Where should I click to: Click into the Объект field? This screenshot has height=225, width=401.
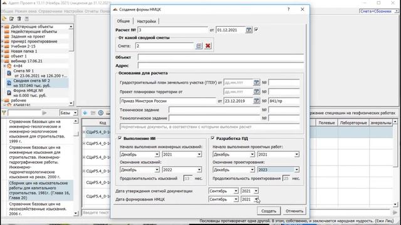click(x=221, y=57)
